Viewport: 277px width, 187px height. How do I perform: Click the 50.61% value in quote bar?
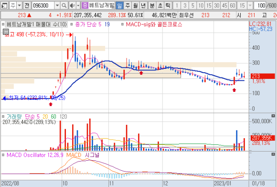pos(135,15)
